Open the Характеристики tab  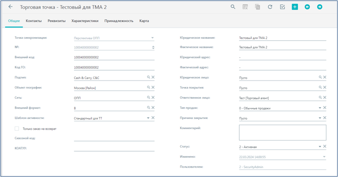pyautogui.click(x=85, y=21)
